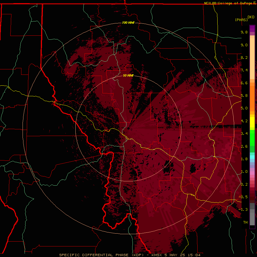Click the purple segment atop the color bar
Viewport: 257px width, 257px height.
[x=252, y=29]
